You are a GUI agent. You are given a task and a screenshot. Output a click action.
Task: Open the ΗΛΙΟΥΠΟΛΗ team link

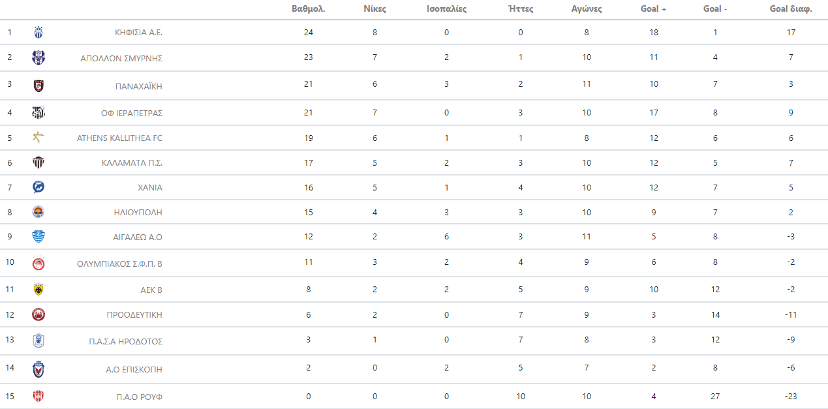pyautogui.click(x=138, y=212)
